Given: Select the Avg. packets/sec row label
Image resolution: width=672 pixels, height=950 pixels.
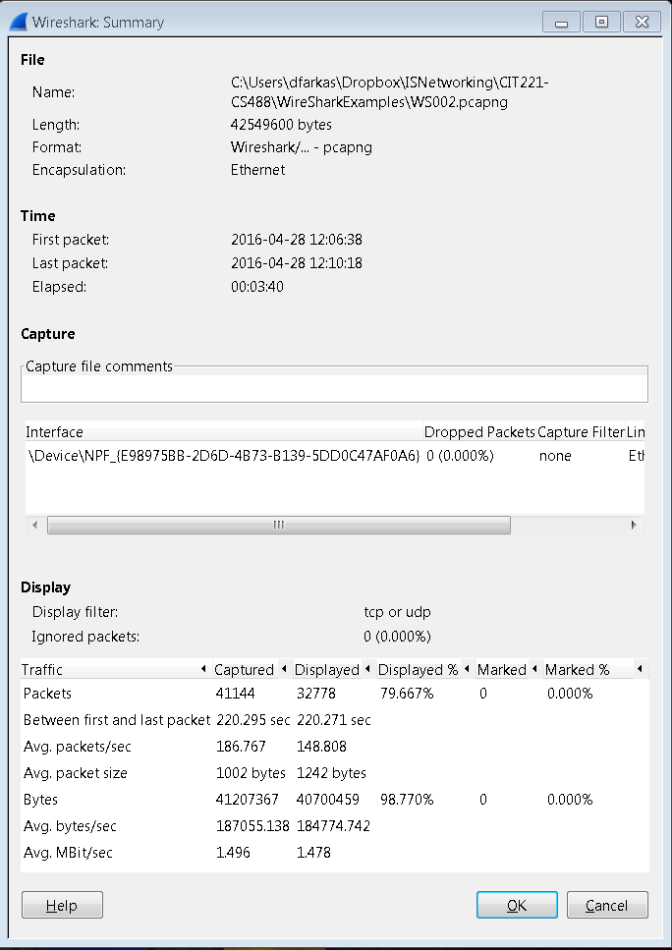Looking at the screenshot, I should click(x=78, y=747).
